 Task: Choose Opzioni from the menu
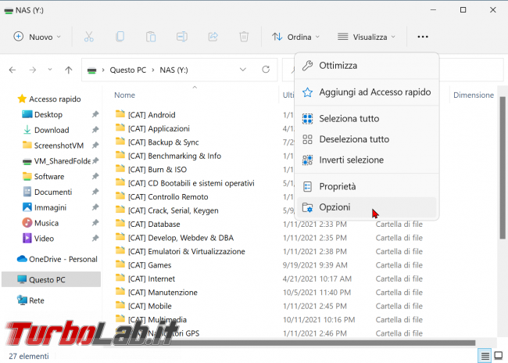(x=367, y=207)
